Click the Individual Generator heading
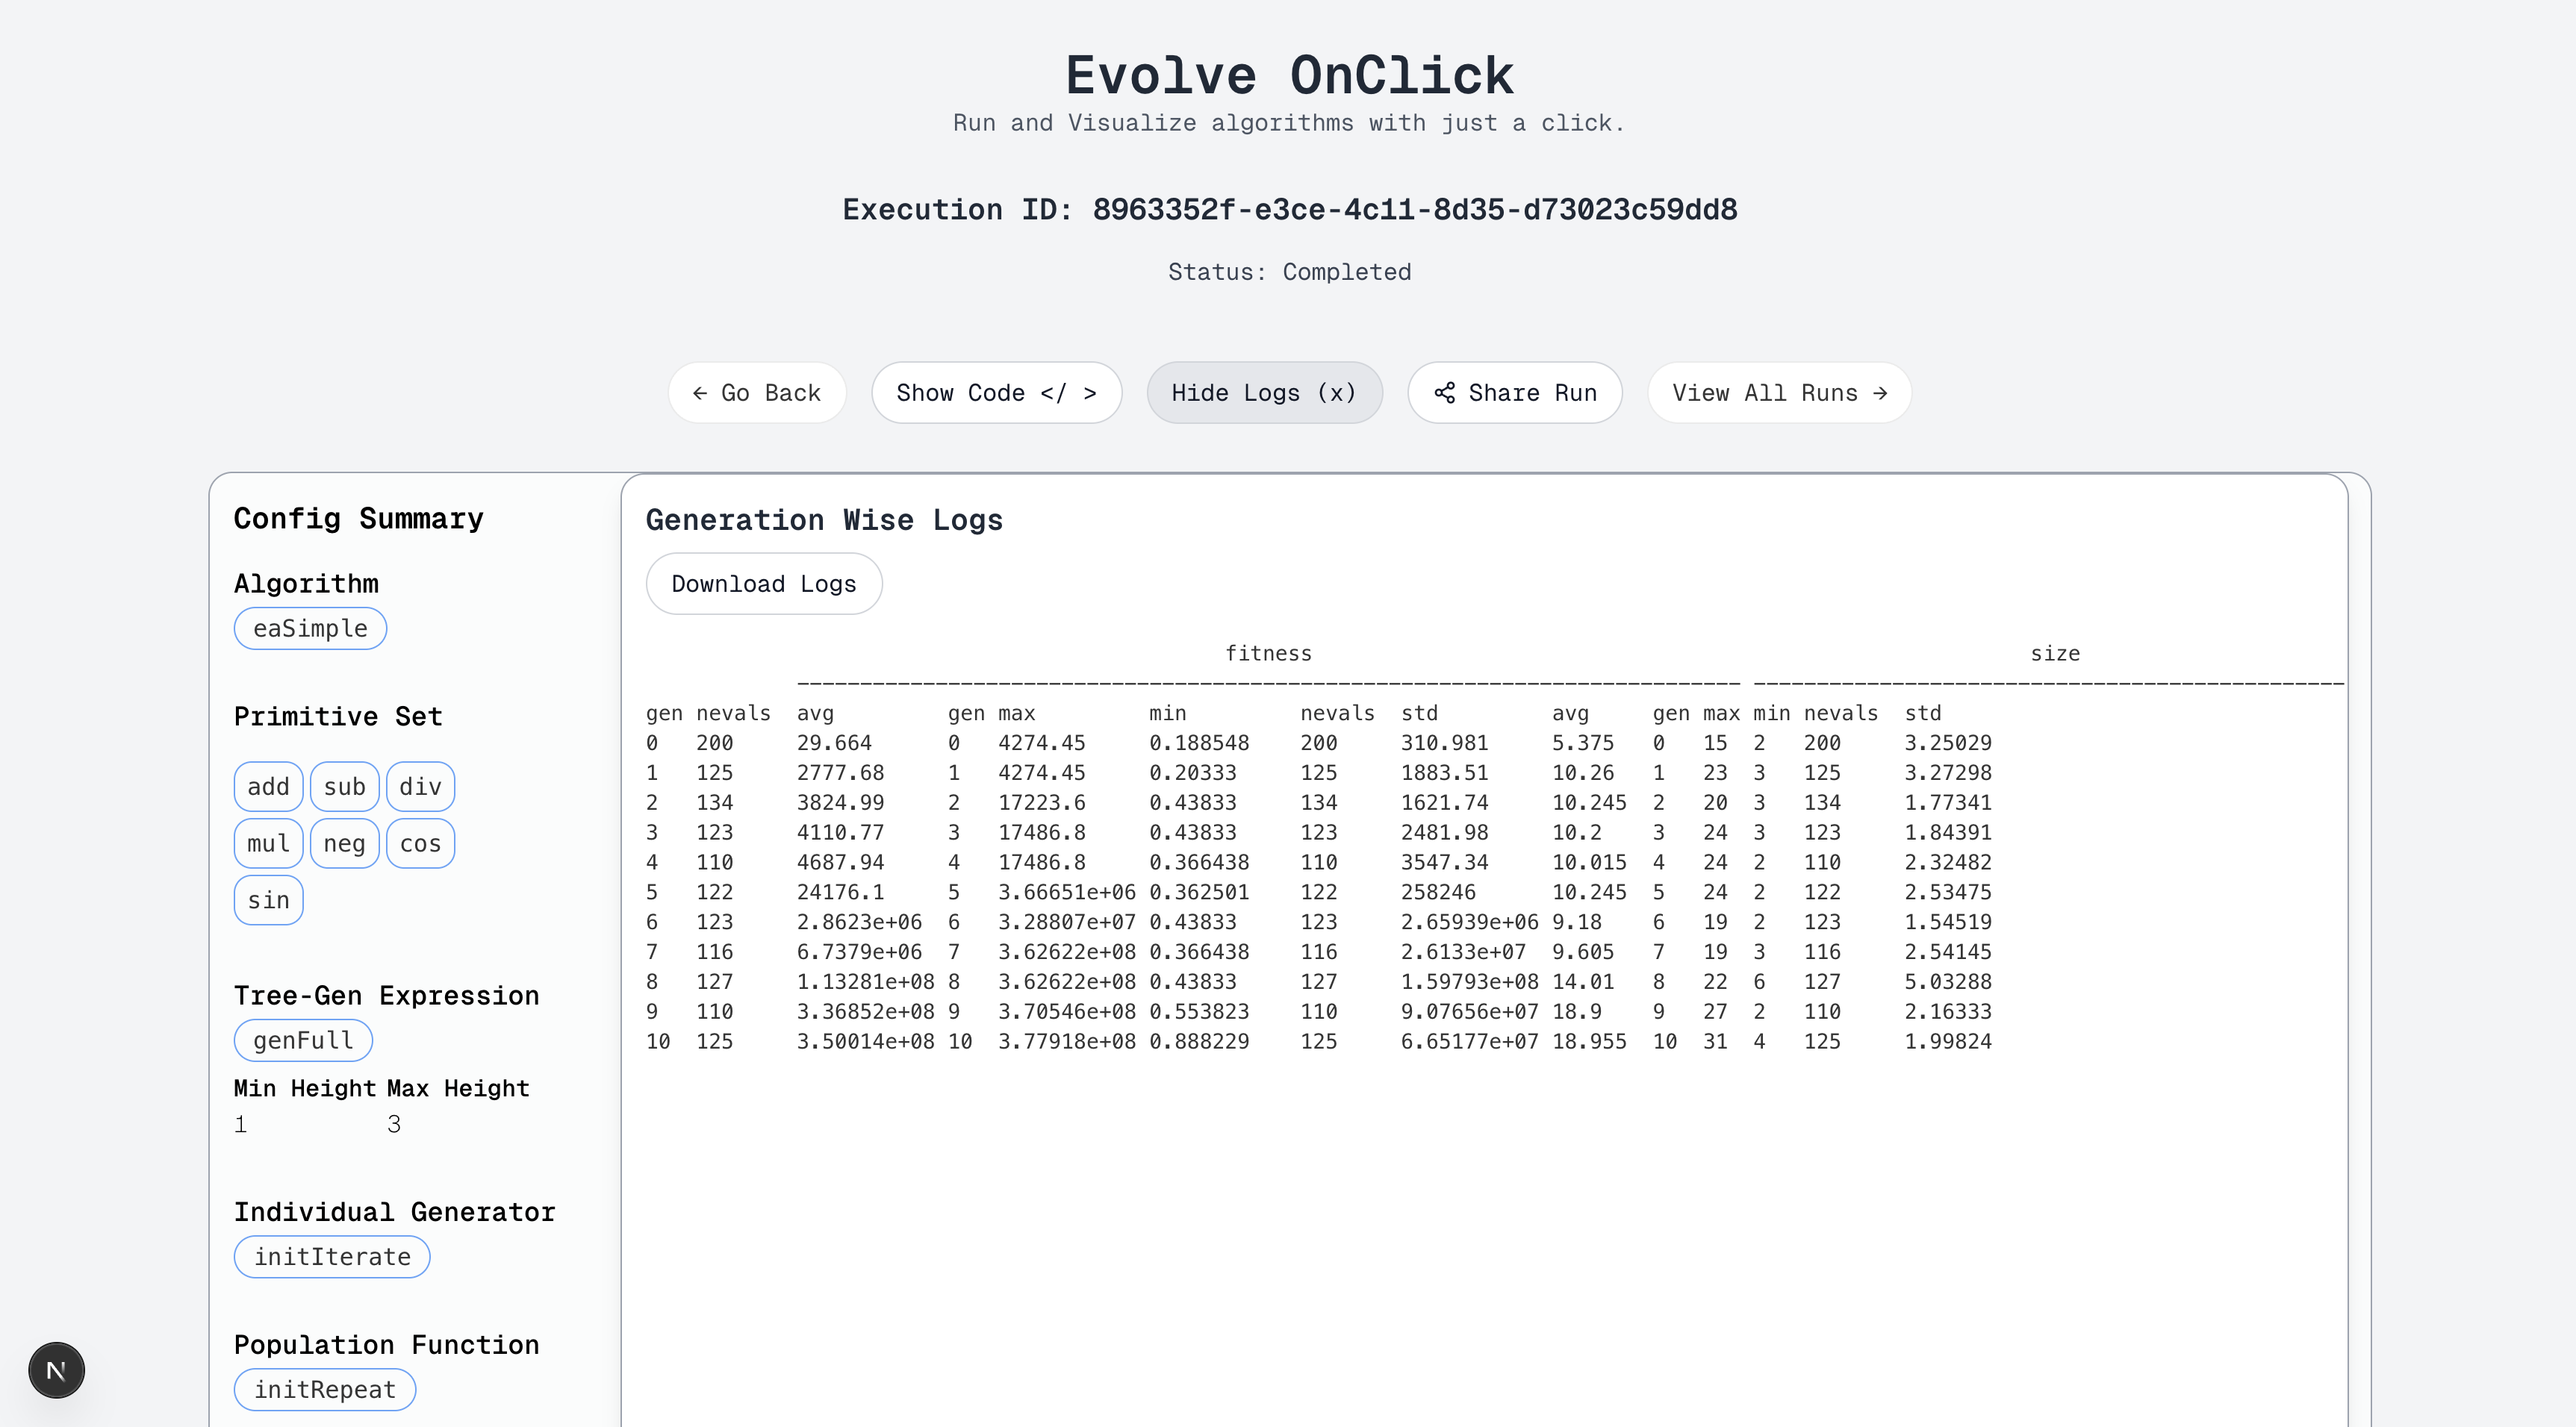The width and height of the screenshot is (2576, 1427). click(x=395, y=1212)
